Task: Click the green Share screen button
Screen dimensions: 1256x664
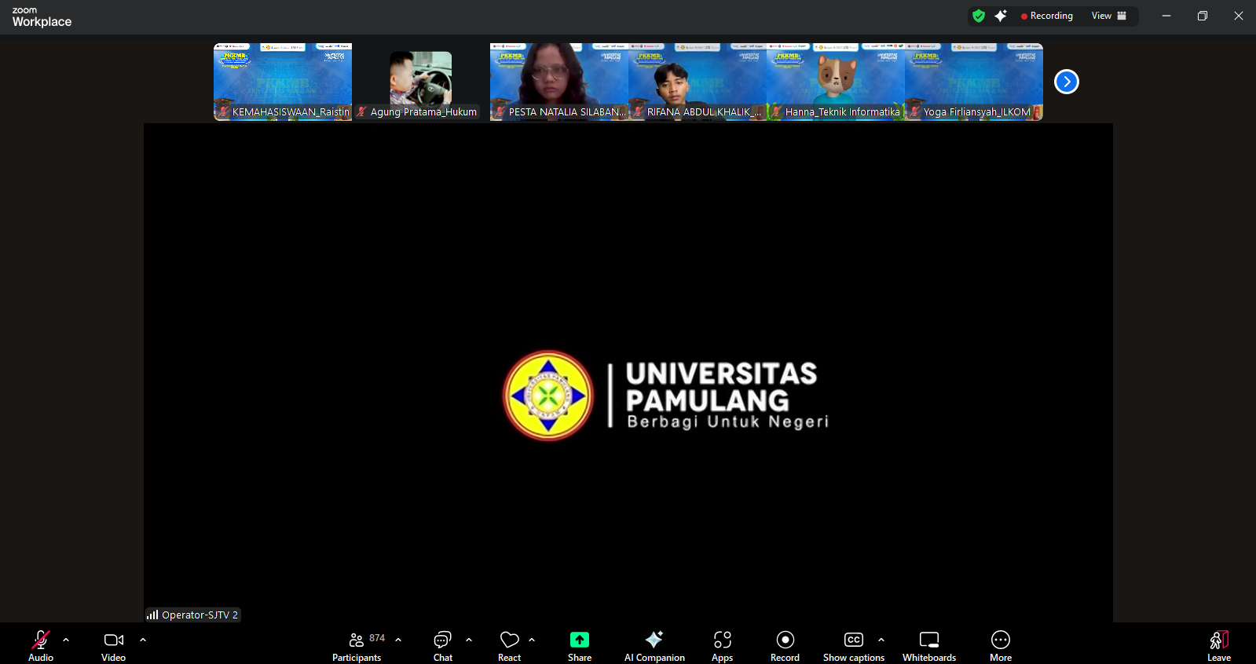Action: coord(580,645)
